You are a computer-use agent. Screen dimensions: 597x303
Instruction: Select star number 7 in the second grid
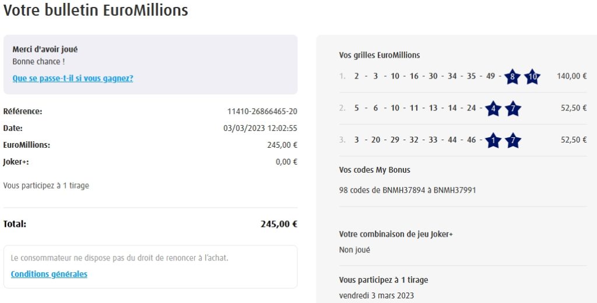click(513, 108)
